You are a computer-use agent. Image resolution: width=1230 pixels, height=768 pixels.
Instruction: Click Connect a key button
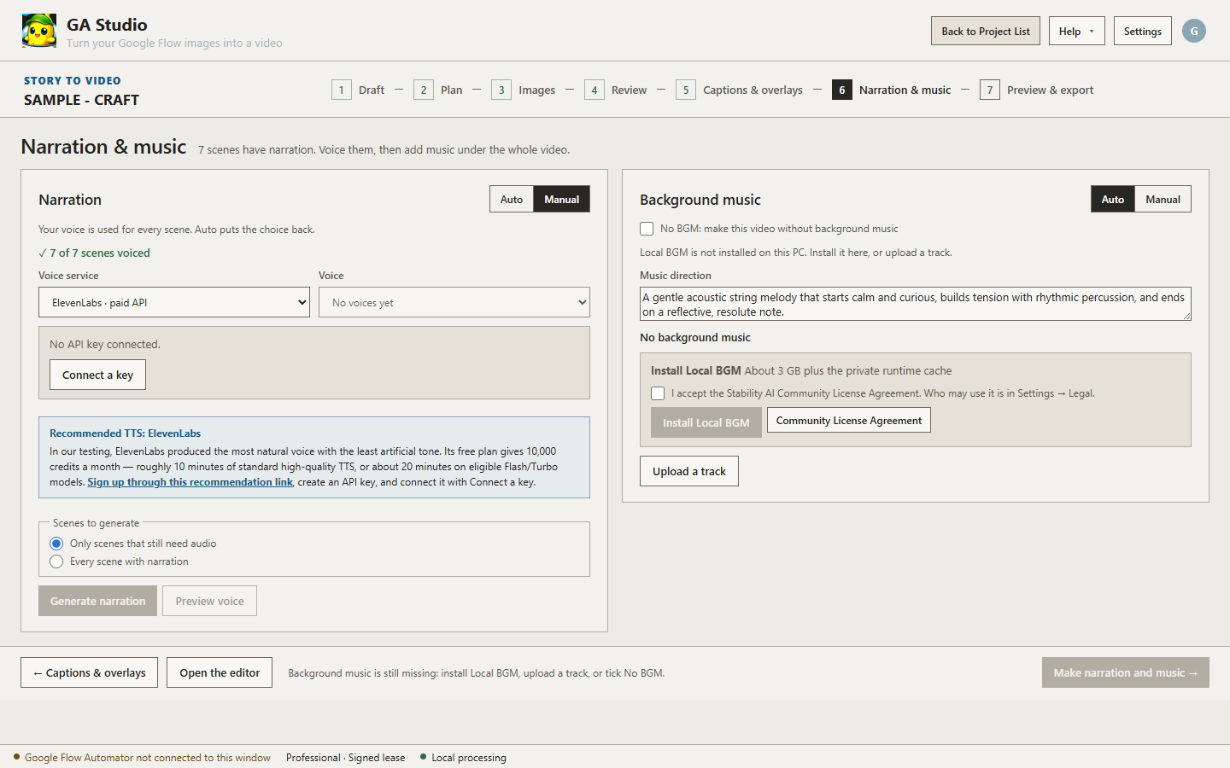97,375
